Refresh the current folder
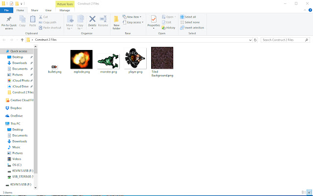This screenshot has height=196, width=313. pyautogui.click(x=255, y=40)
